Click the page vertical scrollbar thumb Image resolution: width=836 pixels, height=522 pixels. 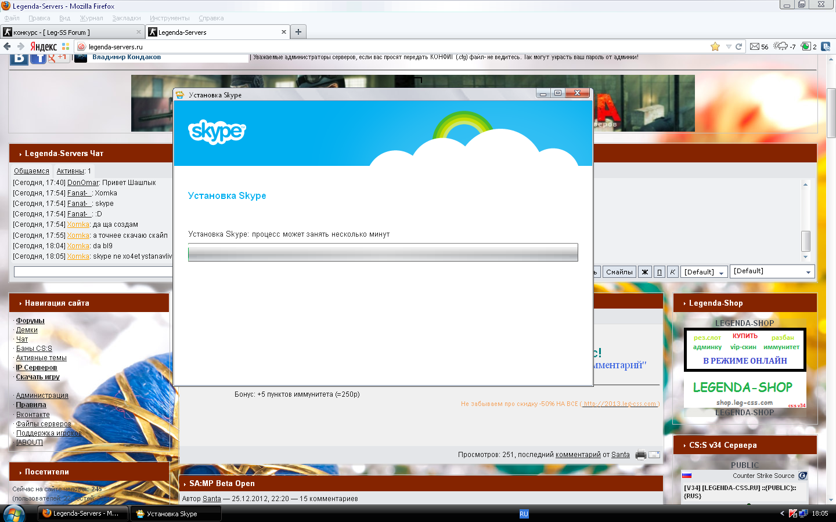(x=831, y=113)
